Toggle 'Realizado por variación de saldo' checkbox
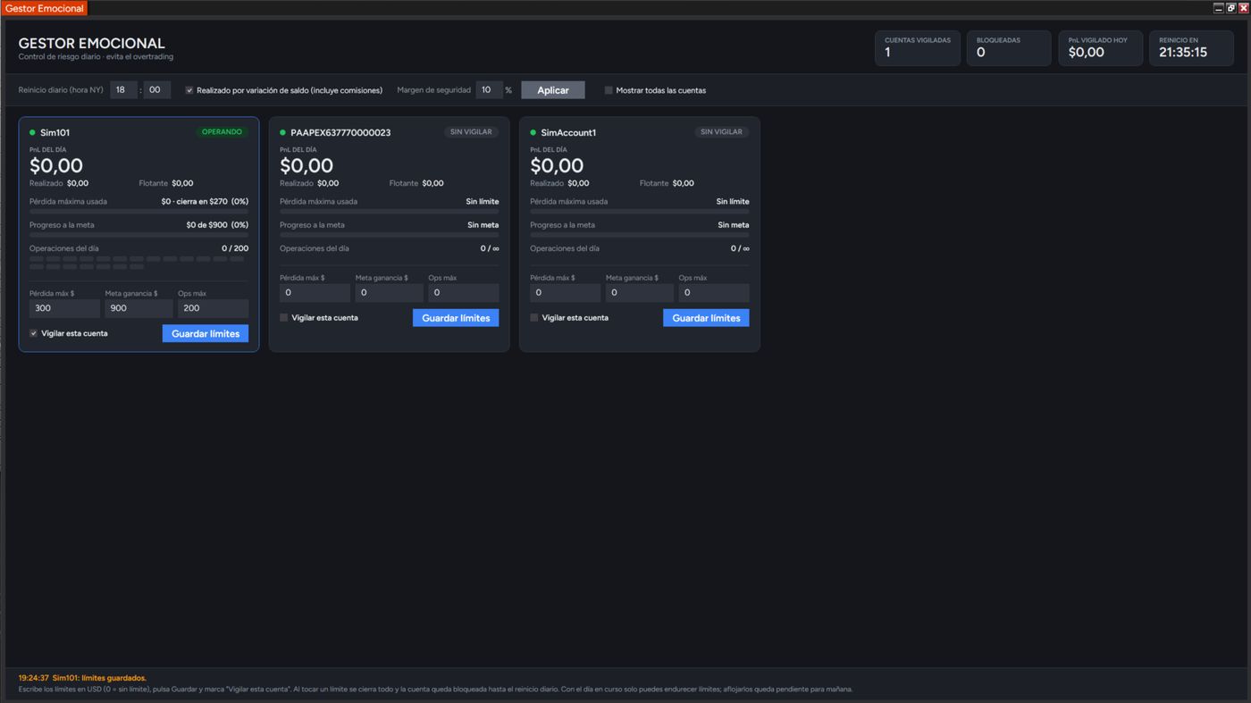1251x703 pixels. 189,90
